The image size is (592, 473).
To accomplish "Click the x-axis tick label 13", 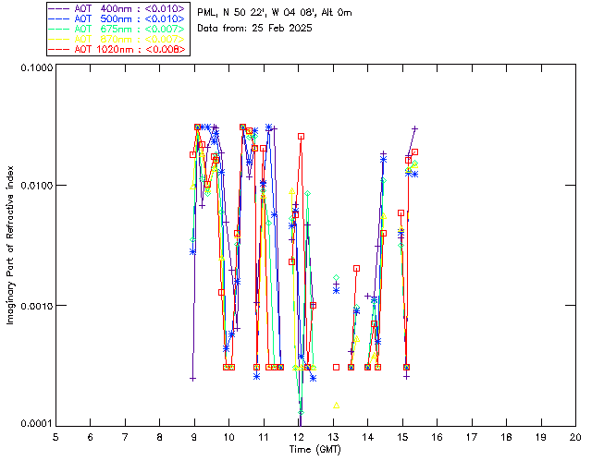I will pyautogui.click(x=333, y=437).
